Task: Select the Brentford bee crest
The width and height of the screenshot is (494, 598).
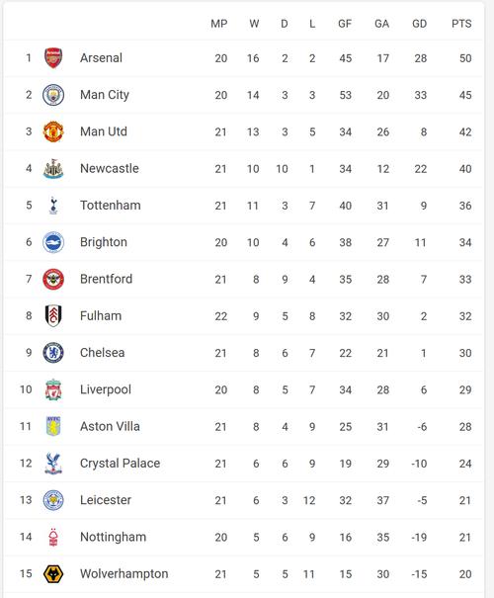Action: click(x=53, y=279)
